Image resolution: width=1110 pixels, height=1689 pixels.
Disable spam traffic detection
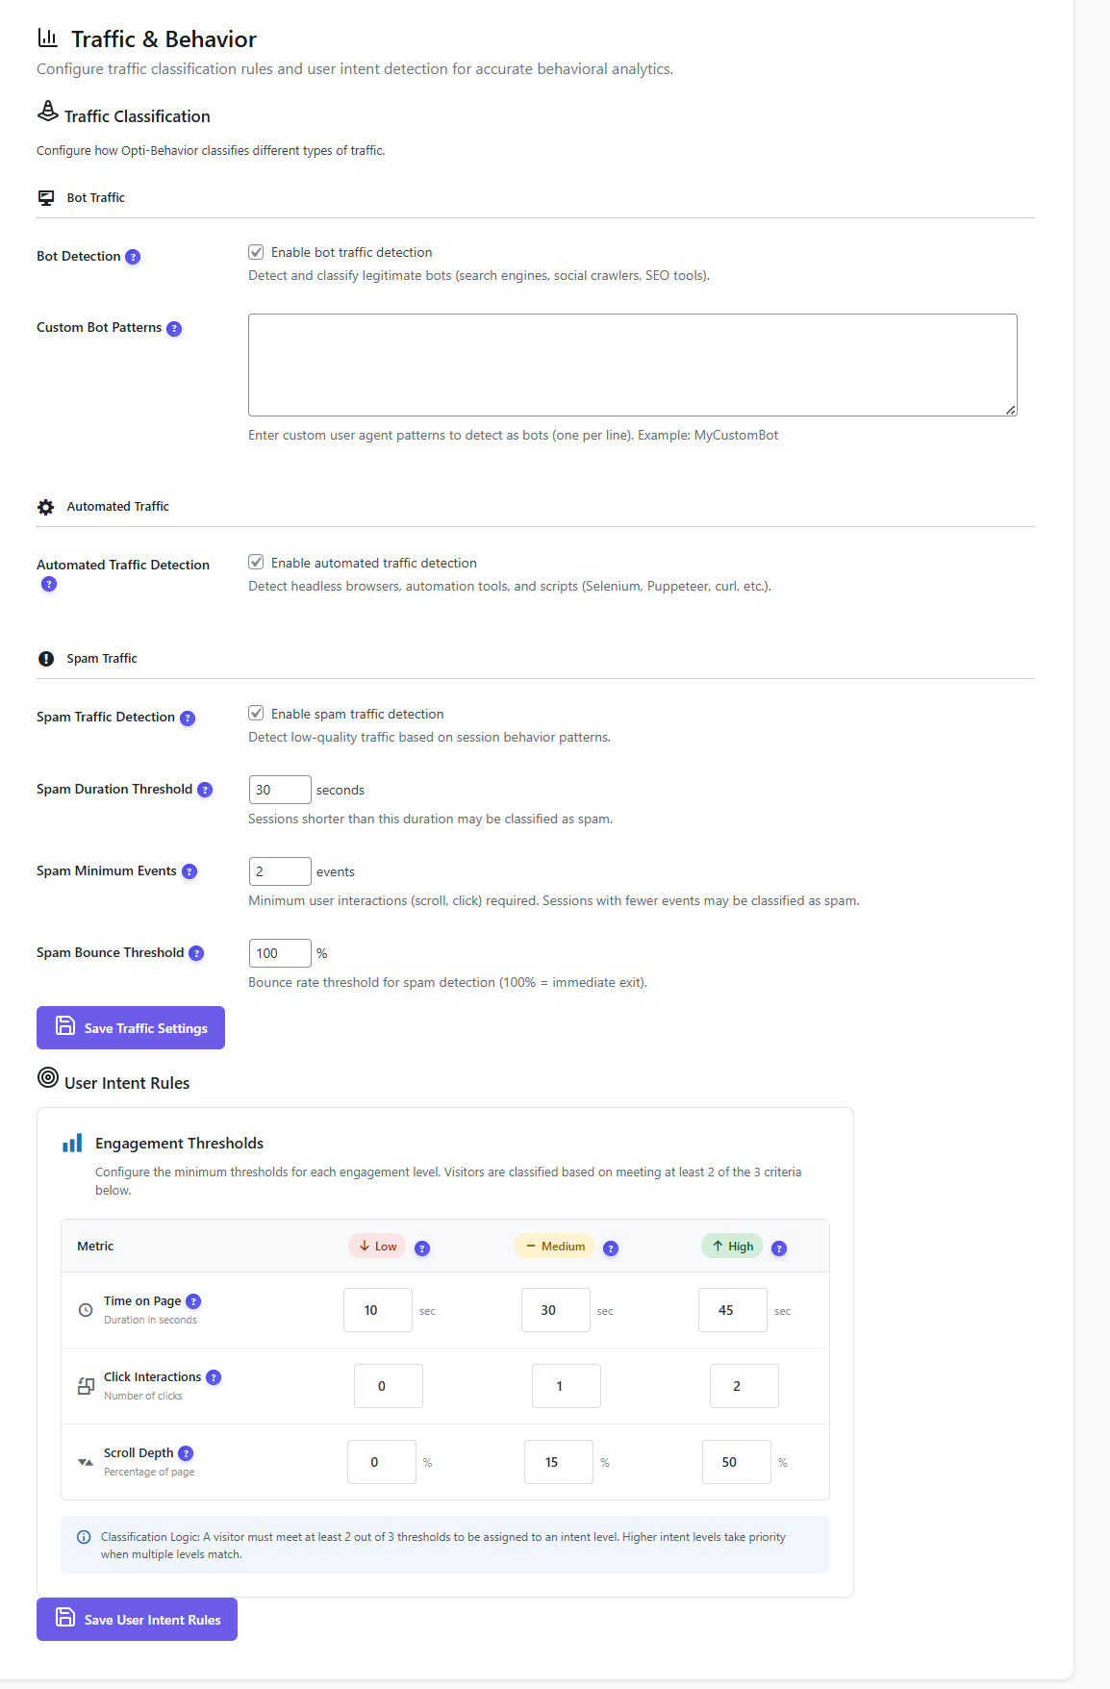(257, 714)
